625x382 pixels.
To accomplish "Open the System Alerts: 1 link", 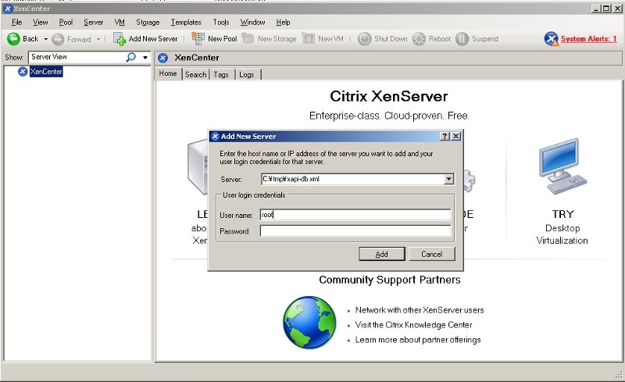I will tap(588, 39).
